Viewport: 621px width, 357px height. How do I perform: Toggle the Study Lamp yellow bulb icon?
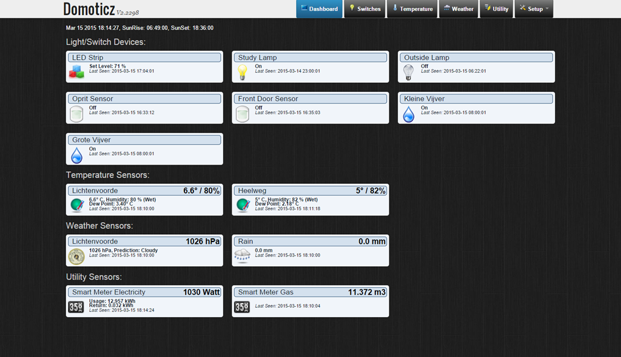(x=243, y=73)
